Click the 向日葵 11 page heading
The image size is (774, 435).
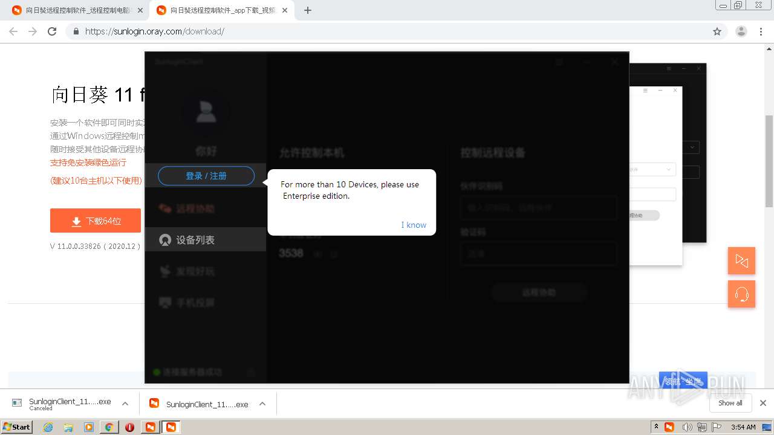pyautogui.click(x=98, y=95)
